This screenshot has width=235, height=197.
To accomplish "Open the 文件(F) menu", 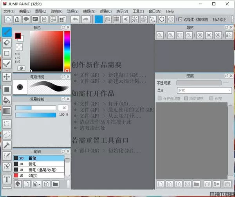I will click(x=9, y=11).
